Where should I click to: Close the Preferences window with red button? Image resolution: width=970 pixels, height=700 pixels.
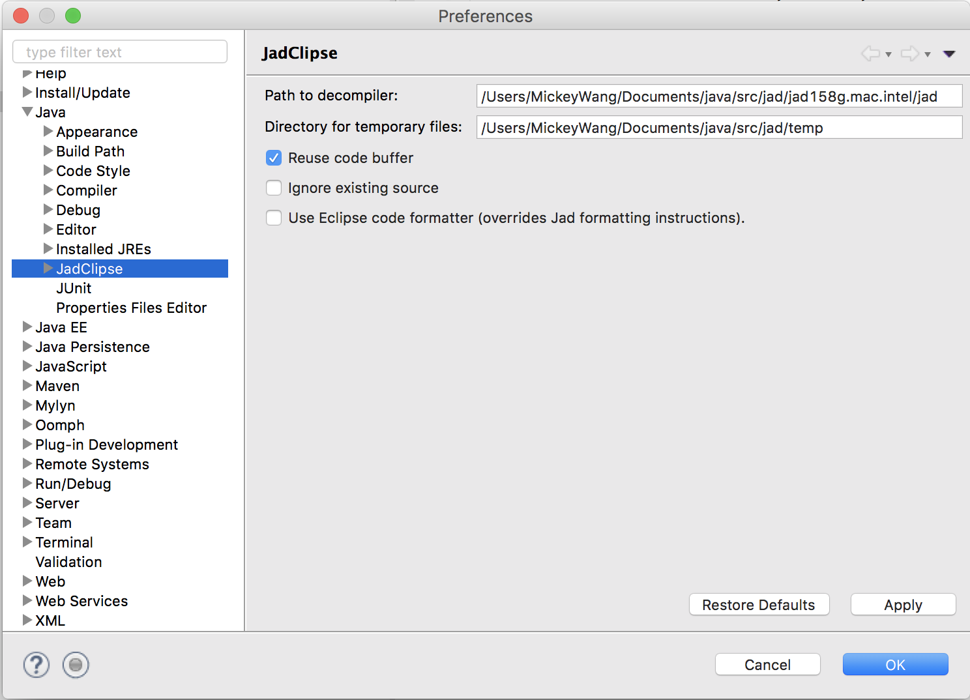pos(21,16)
